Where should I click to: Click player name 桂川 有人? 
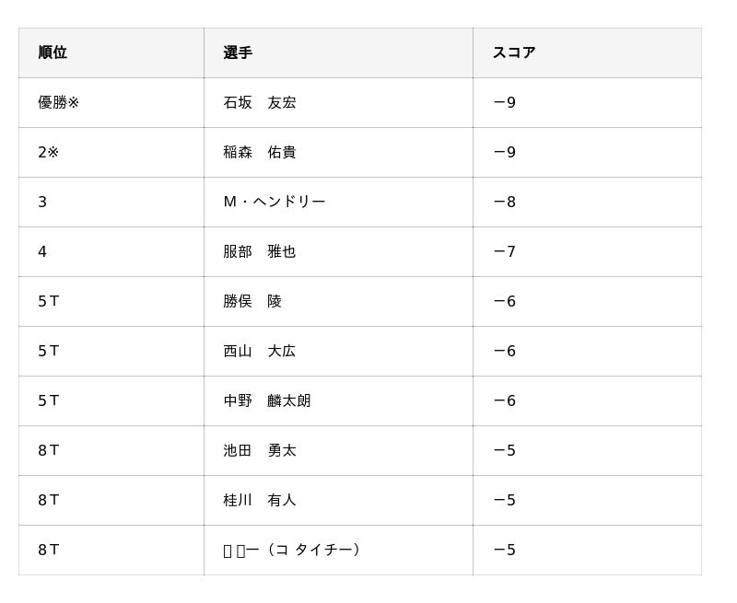tap(260, 500)
